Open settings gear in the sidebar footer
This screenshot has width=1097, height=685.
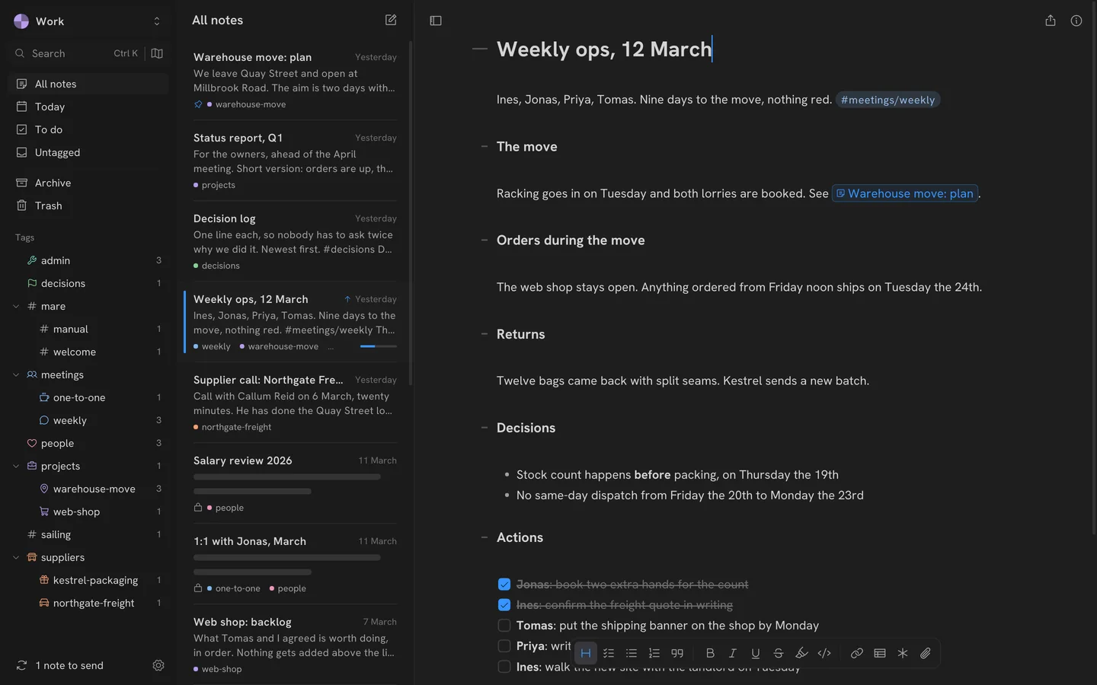coord(158,665)
